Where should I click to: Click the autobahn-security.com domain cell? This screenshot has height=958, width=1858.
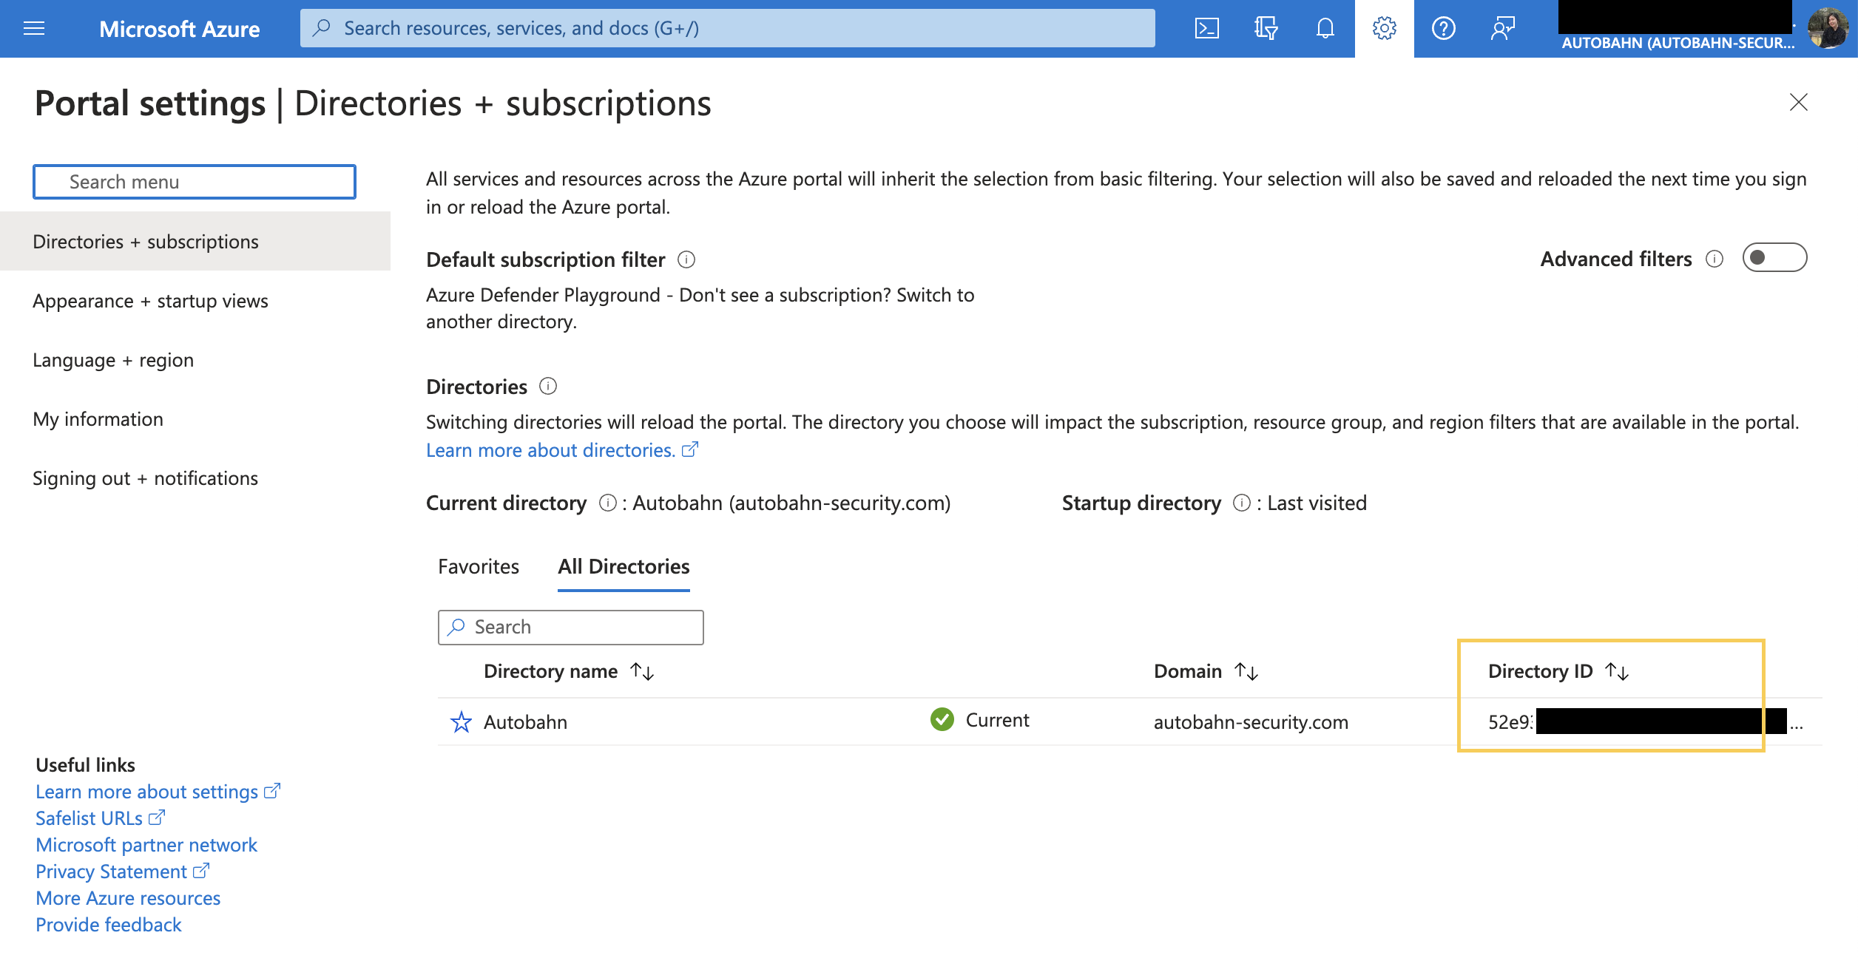tap(1251, 722)
